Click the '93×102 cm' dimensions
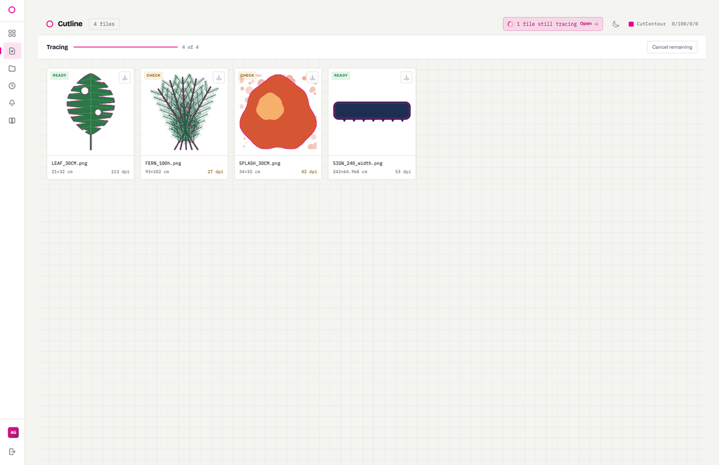This screenshot has height=465, width=719. click(x=157, y=172)
